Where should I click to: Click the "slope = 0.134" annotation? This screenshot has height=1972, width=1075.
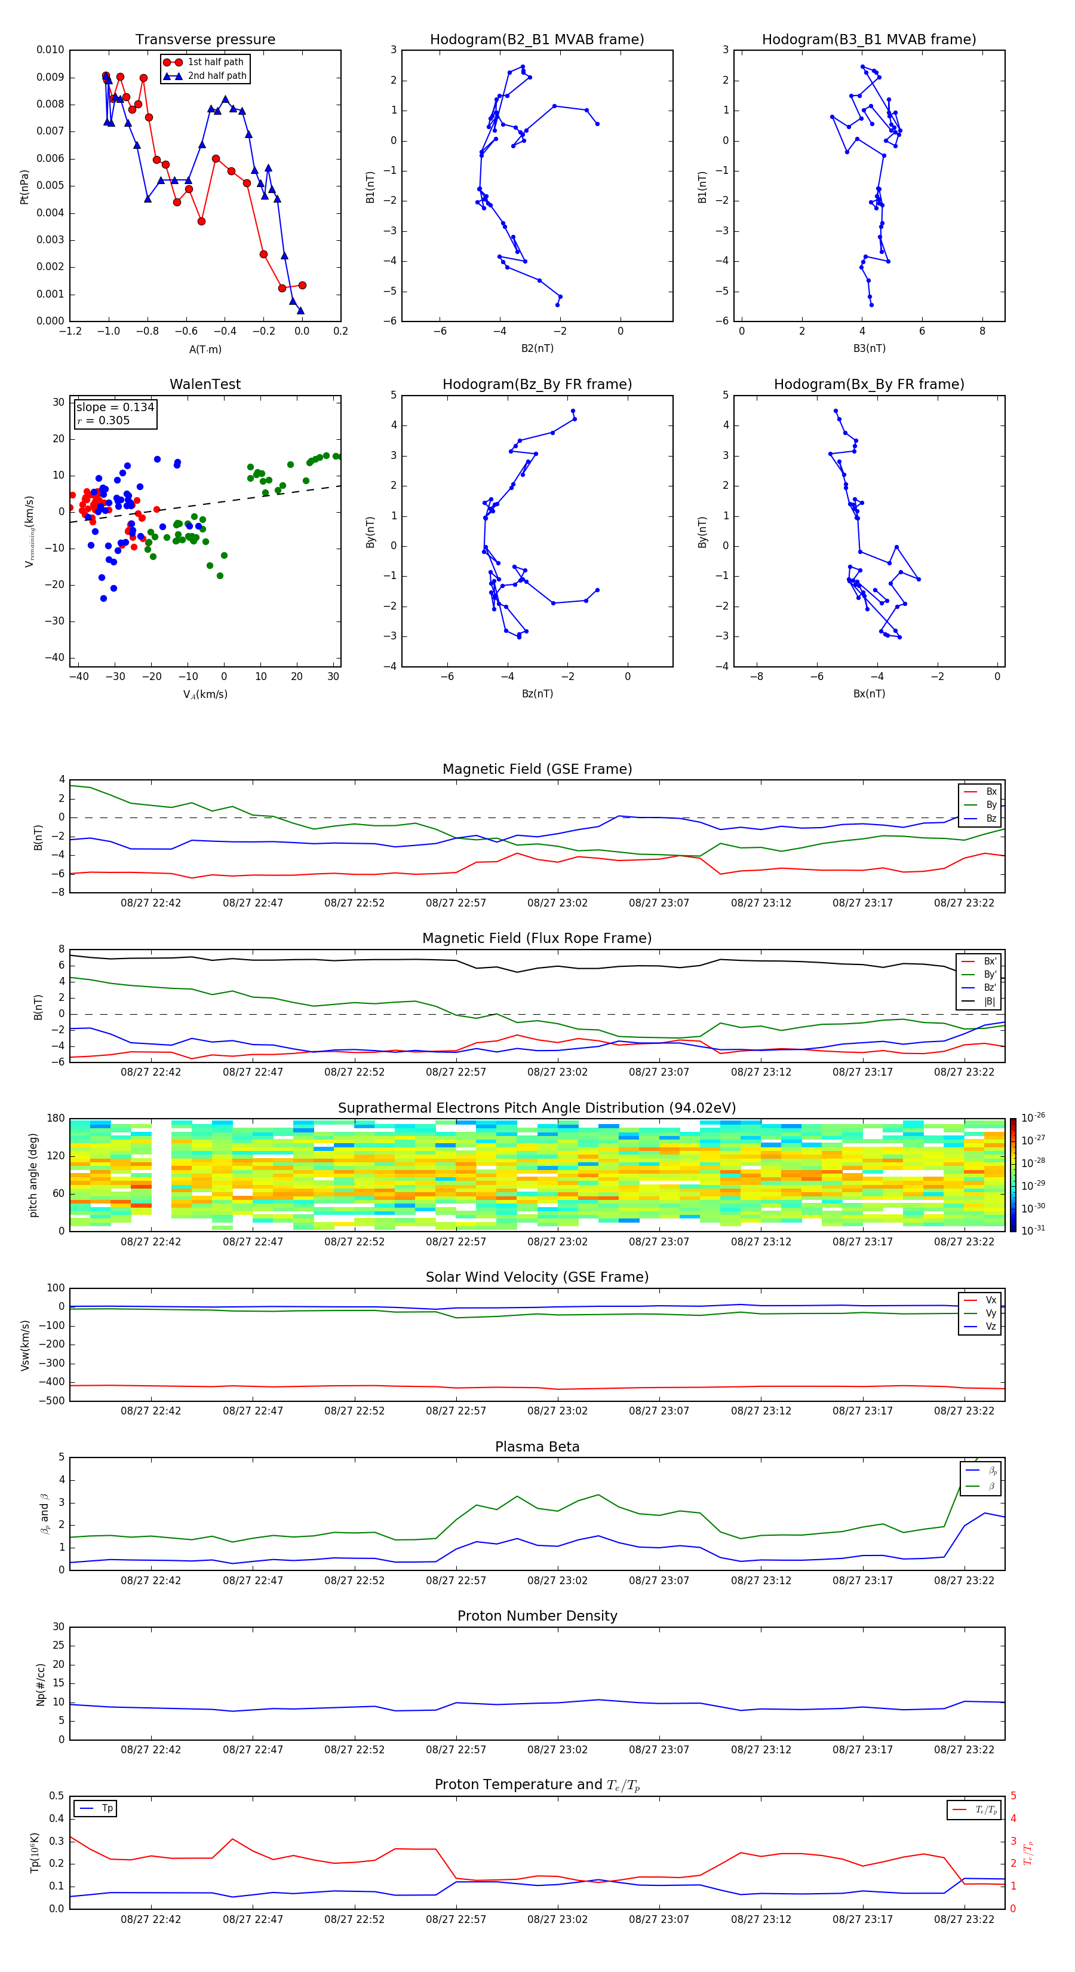point(115,408)
